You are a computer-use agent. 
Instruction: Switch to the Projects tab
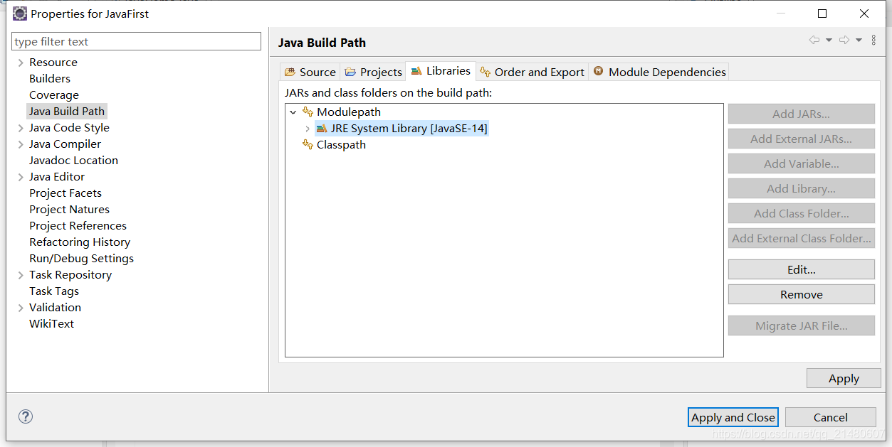[x=373, y=72]
